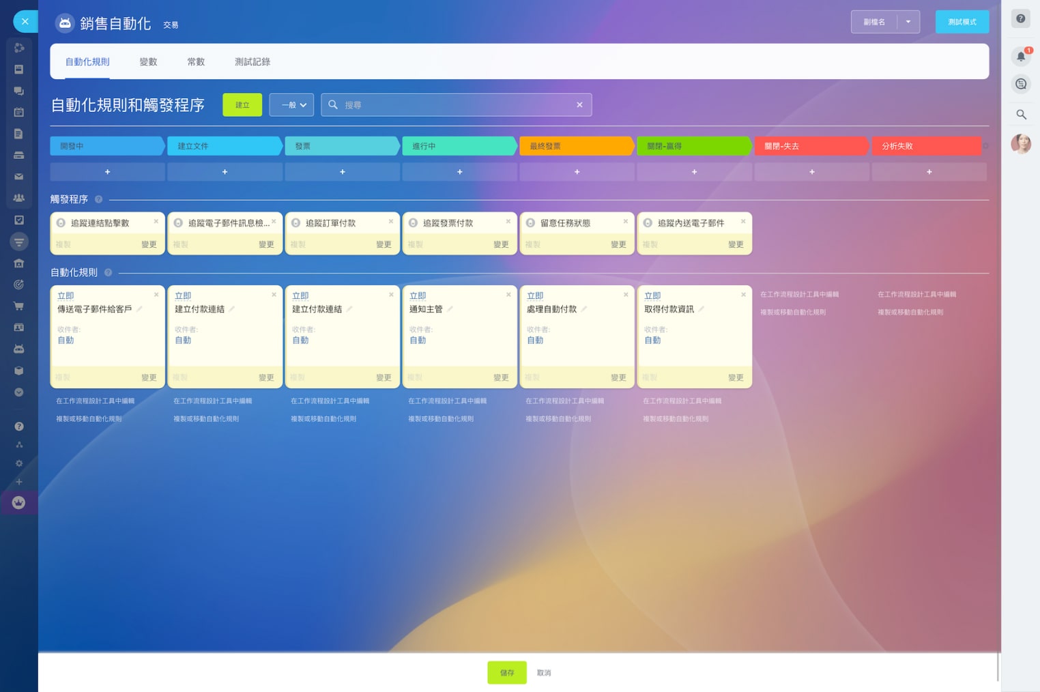Open the mail envelope sidebar icon
The height and width of the screenshot is (692, 1040).
[19, 177]
